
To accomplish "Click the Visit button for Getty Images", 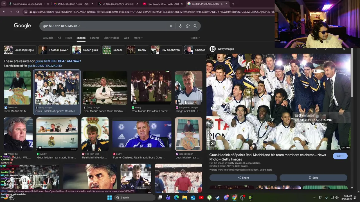I will pos(340,156).
